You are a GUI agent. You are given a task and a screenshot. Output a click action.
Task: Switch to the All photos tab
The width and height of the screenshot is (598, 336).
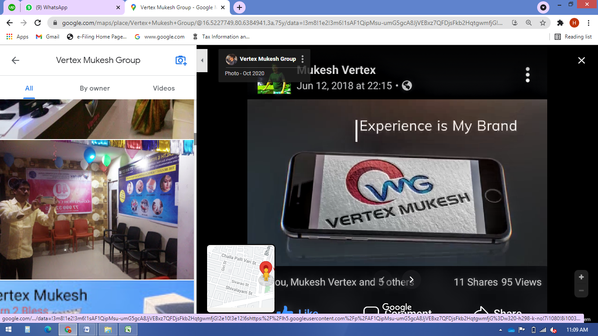pyautogui.click(x=29, y=88)
